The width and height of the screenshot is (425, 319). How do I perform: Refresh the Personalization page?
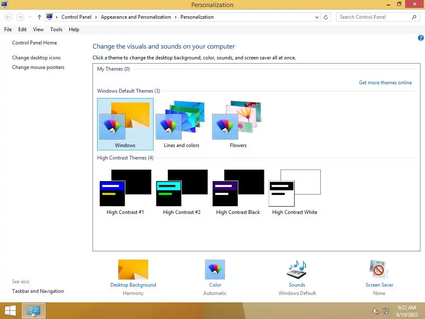click(x=326, y=17)
